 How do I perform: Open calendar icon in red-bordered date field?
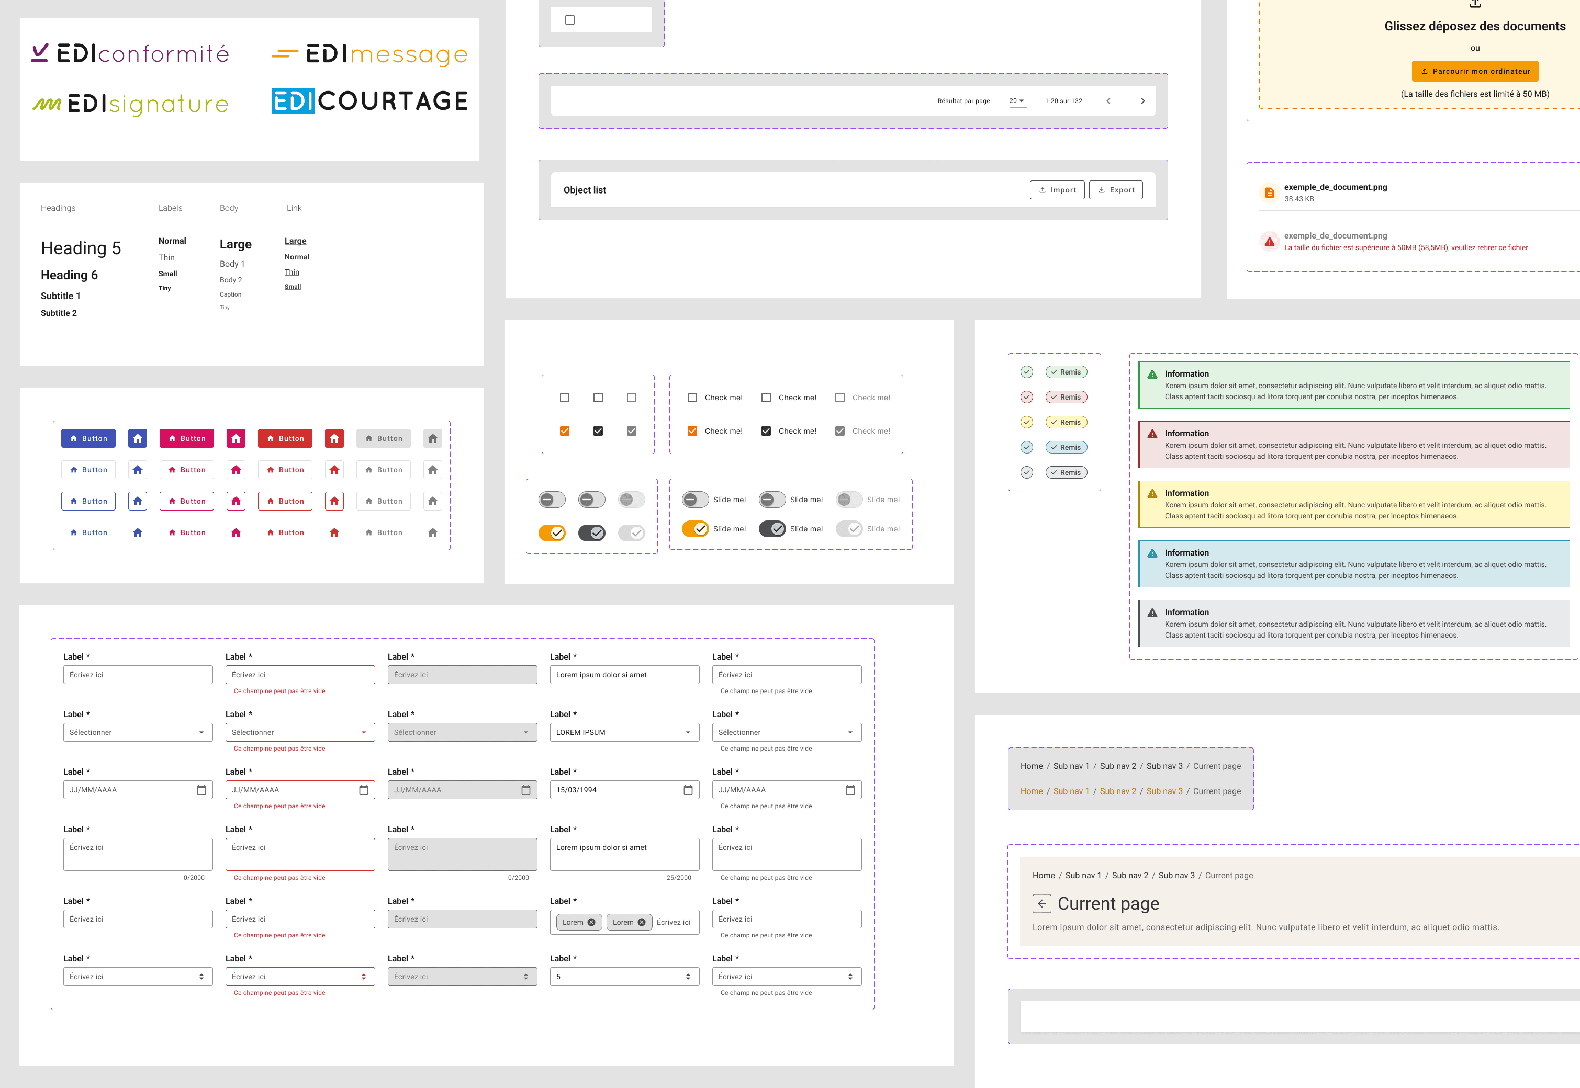pos(363,790)
